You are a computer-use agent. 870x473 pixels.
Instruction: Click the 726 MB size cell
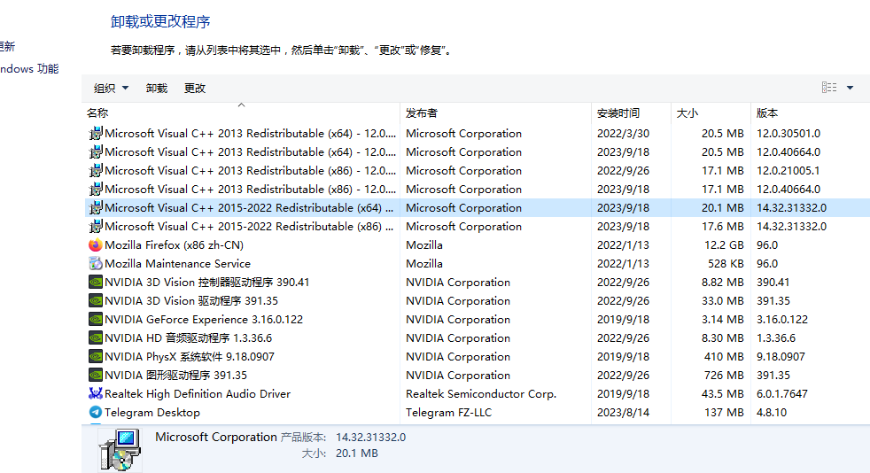(724, 376)
